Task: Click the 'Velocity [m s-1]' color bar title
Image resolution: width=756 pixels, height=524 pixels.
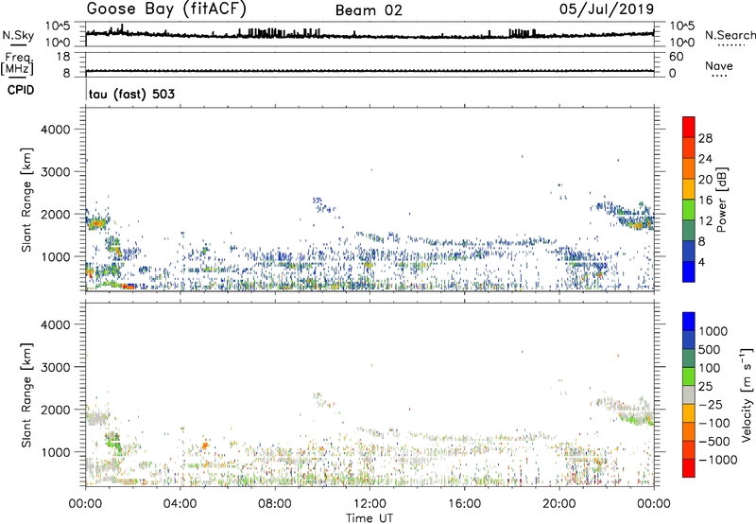Action: pos(747,394)
